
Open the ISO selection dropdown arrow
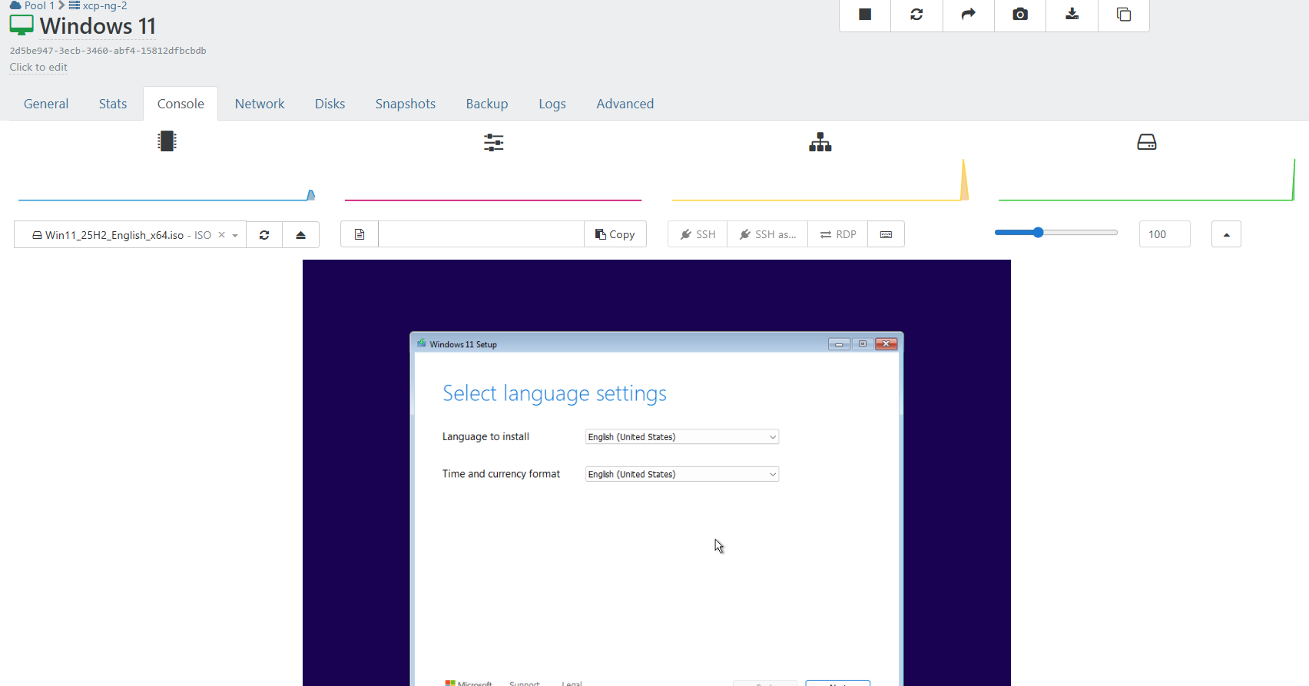click(x=235, y=236)
